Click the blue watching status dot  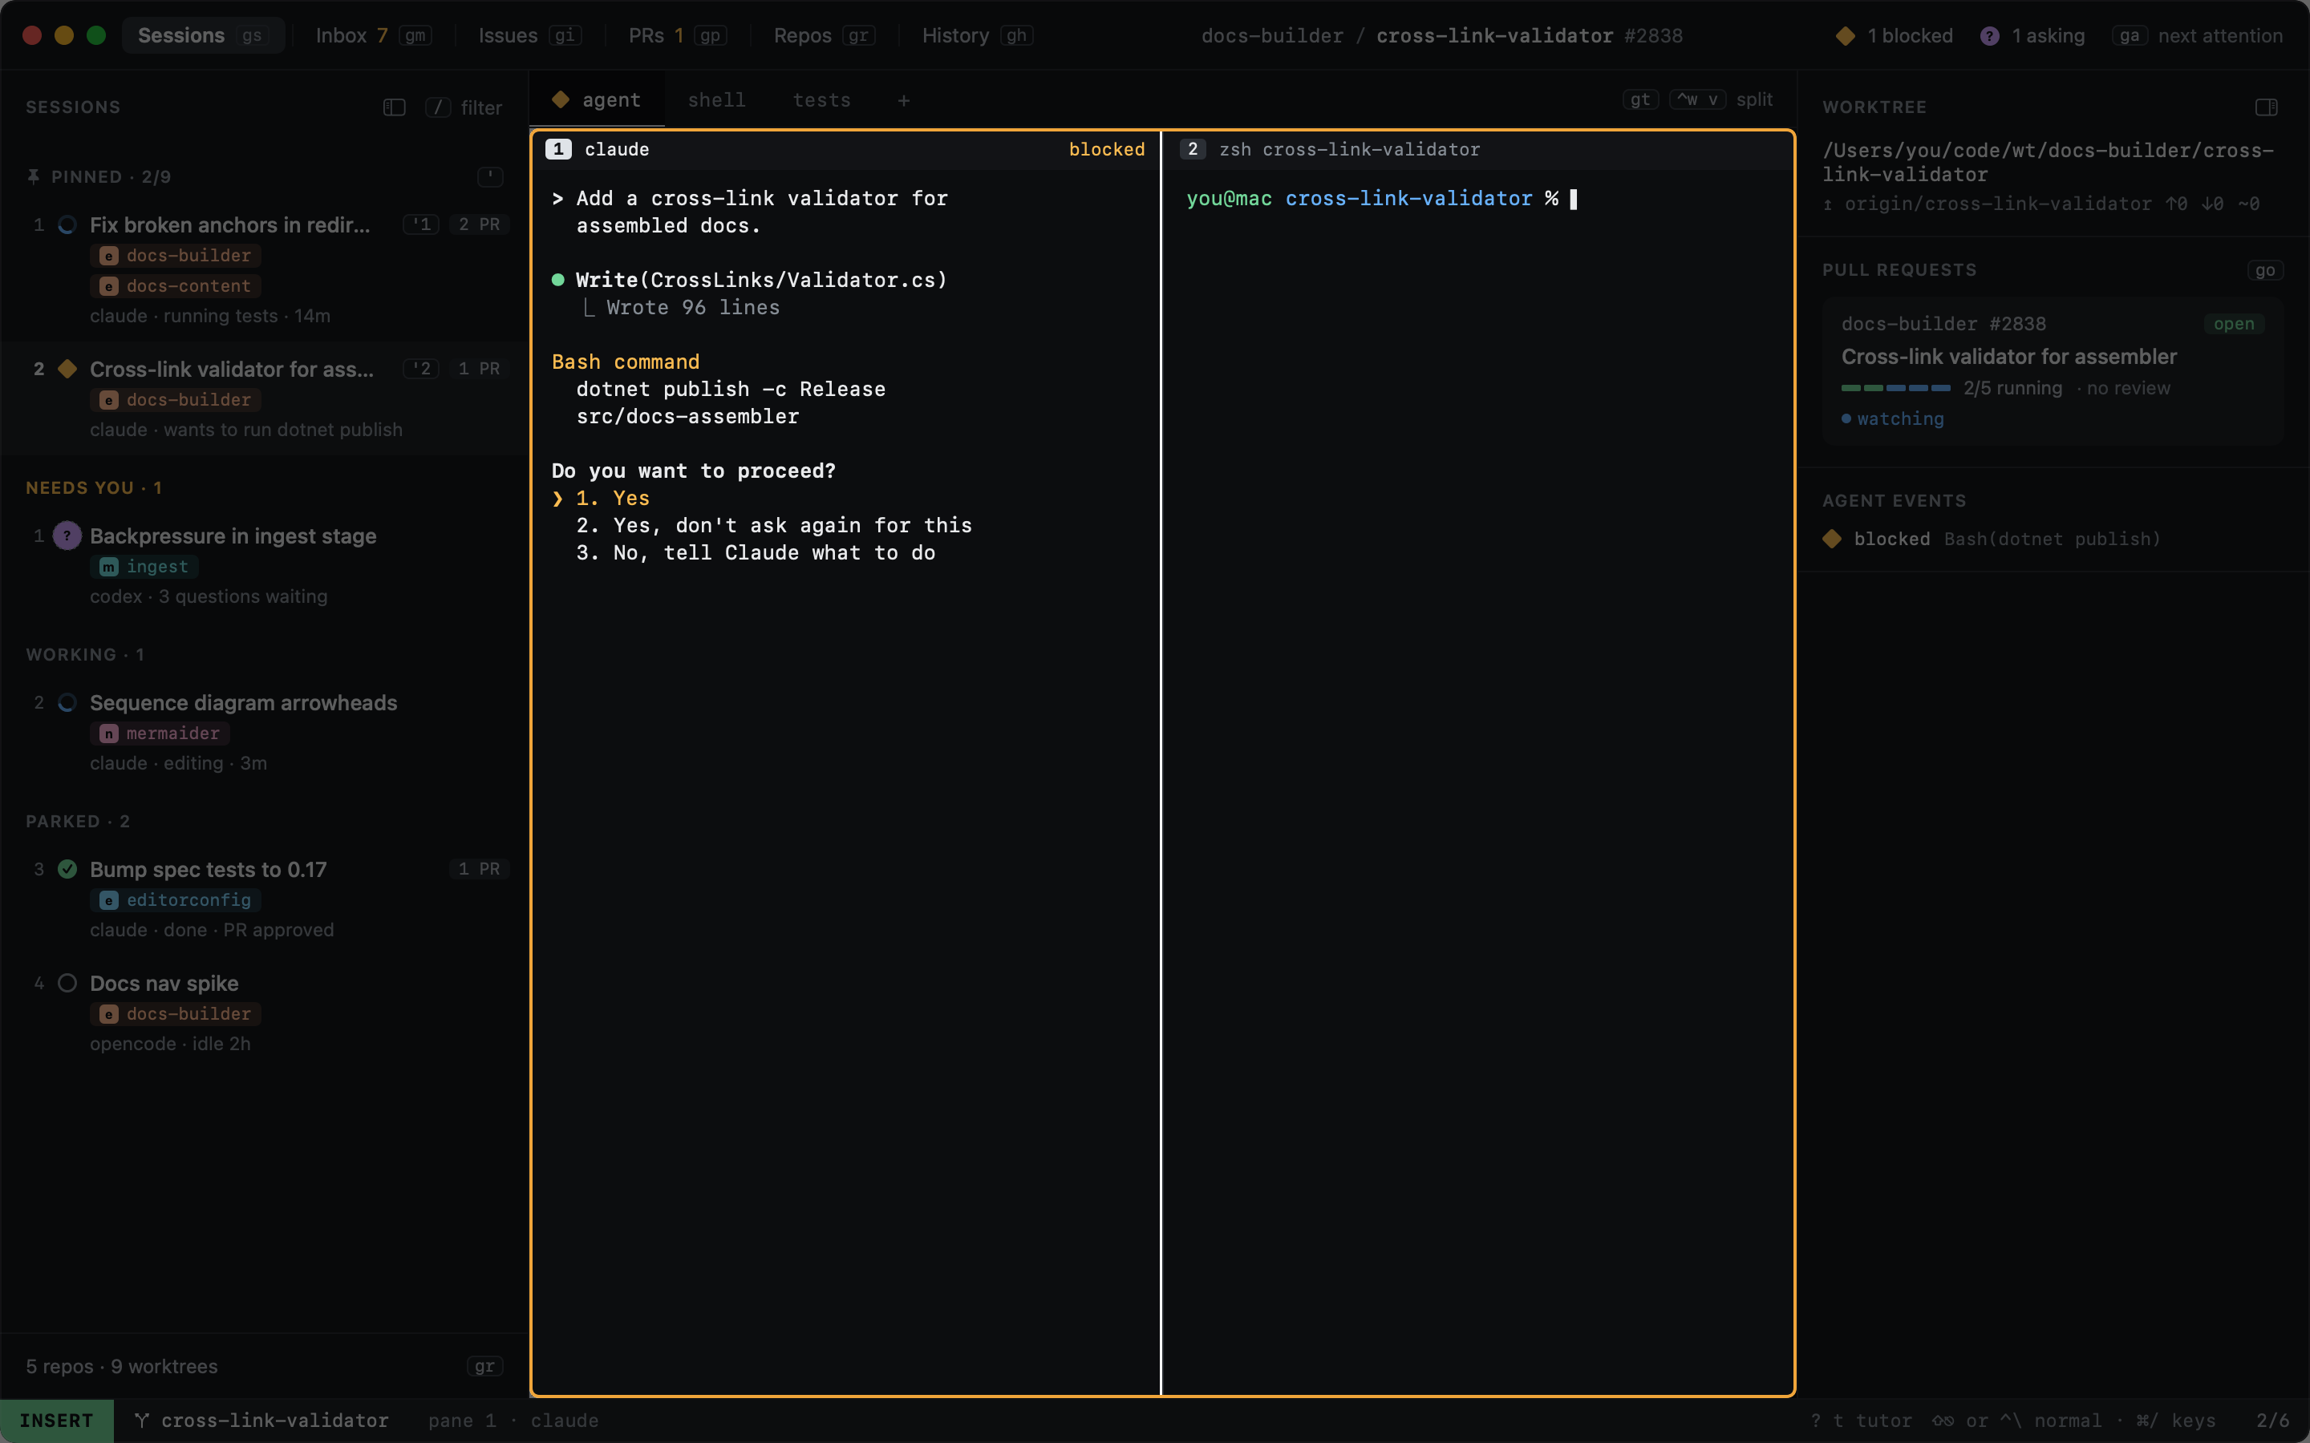(x=1846, y=419)
